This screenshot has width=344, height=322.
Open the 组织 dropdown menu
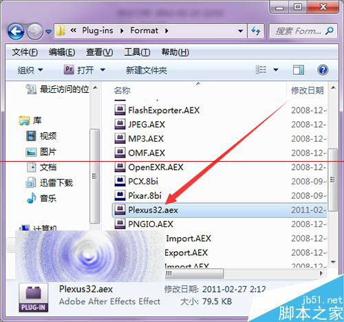tap(30, 70)
